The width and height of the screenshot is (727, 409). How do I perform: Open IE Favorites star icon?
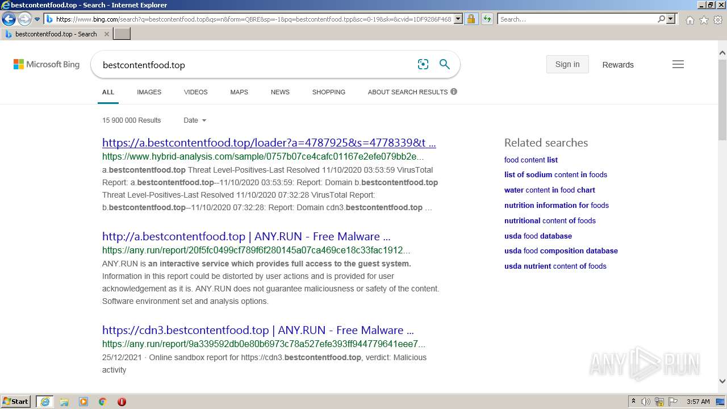point(704,20)
